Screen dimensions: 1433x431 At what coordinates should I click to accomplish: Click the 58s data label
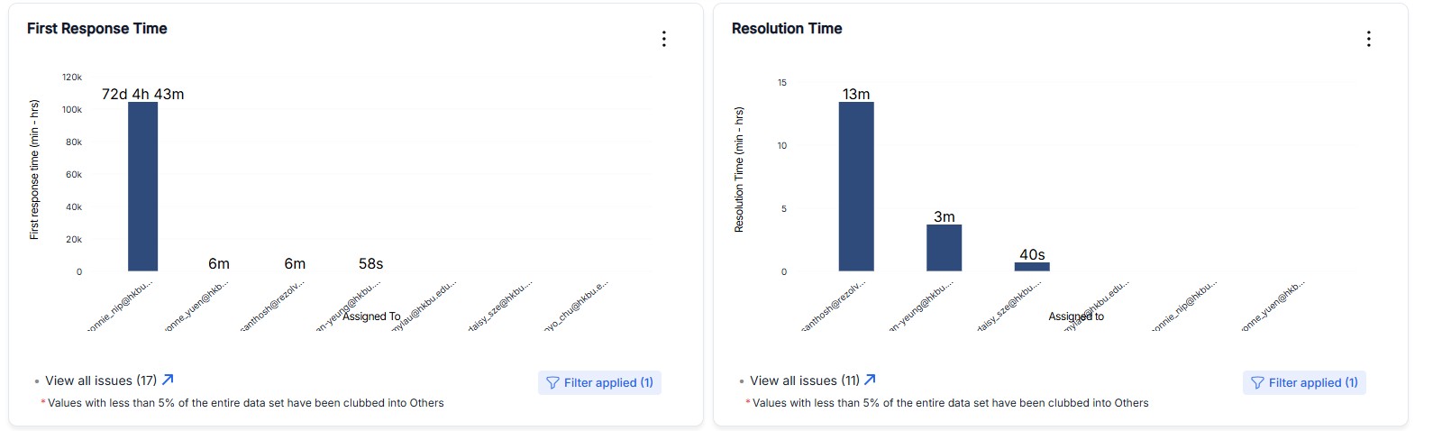click(371, 264)
